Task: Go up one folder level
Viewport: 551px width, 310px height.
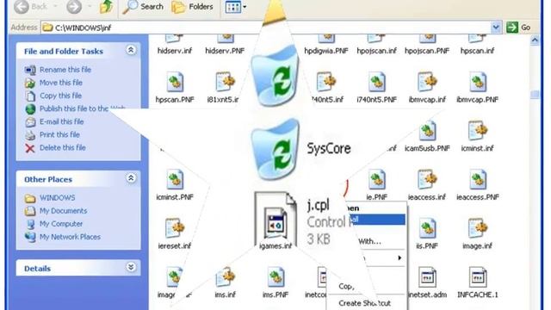Action: pyautogui.click(x=106, y=7)
